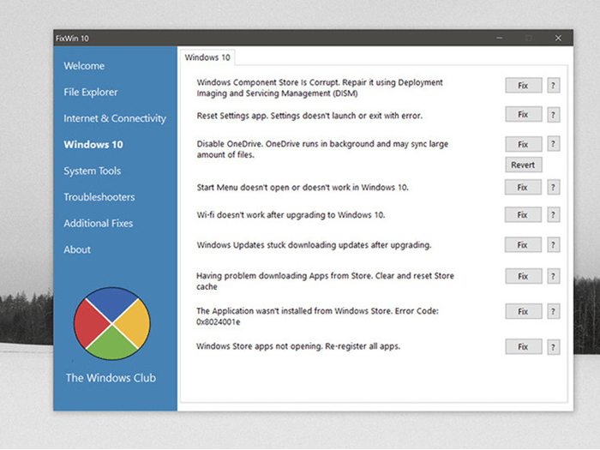Fix Wi-fi not working after upgrade

(523, 214)
